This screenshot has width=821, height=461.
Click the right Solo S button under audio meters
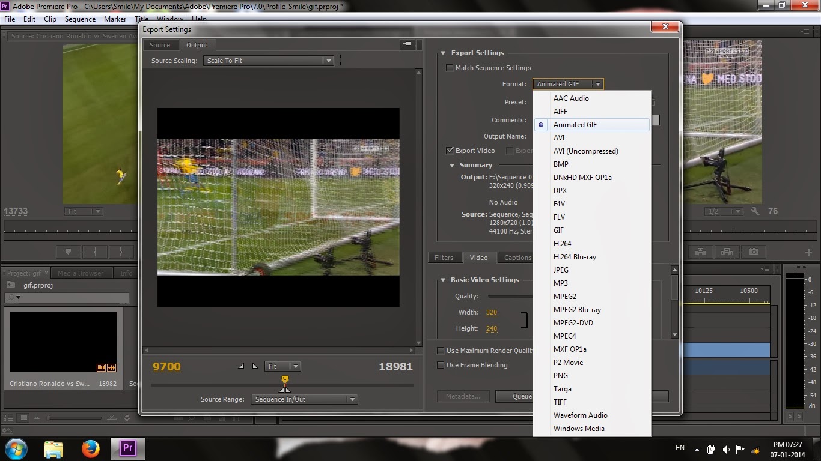pos(800,416)
